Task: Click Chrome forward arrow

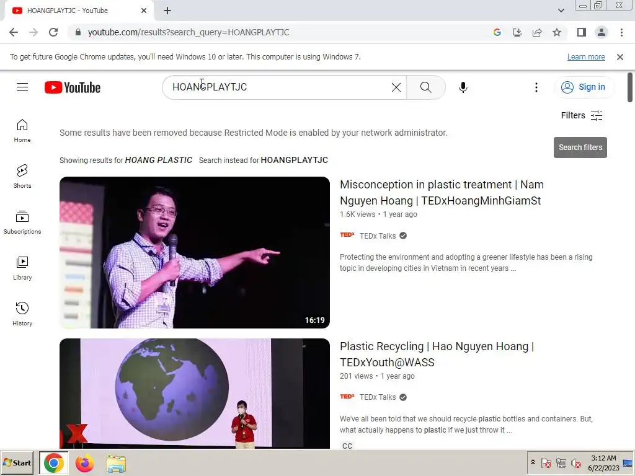Action: (33, 32)
